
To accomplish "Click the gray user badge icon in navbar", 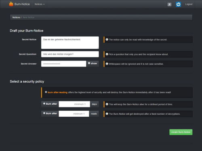I will click(169, 4).
